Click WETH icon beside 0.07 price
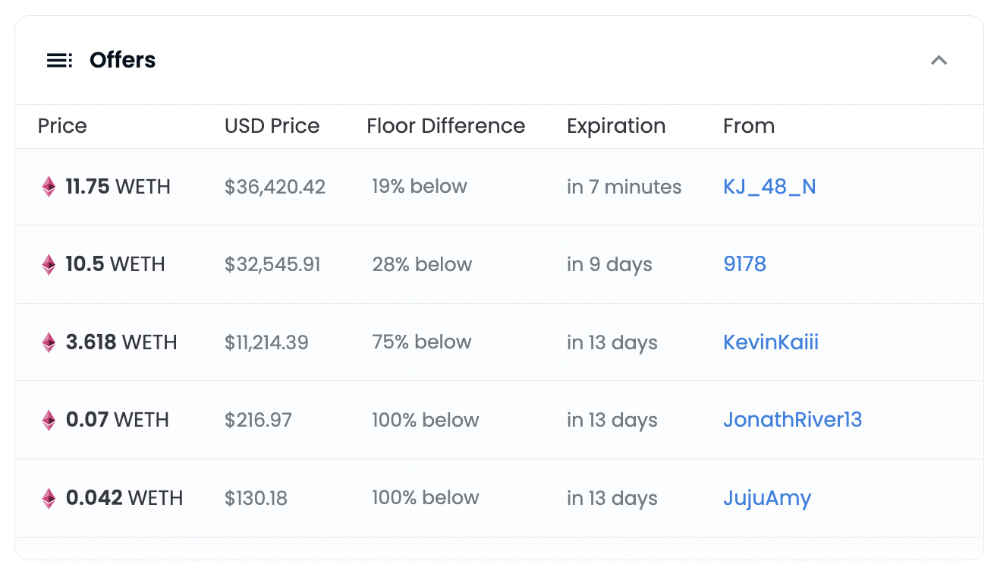This screenshot has width=997, height=574. click(49, 420)
